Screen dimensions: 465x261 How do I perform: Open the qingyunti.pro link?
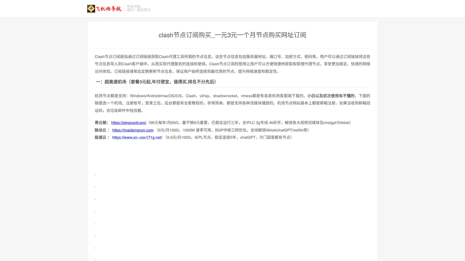coord(129,123)
